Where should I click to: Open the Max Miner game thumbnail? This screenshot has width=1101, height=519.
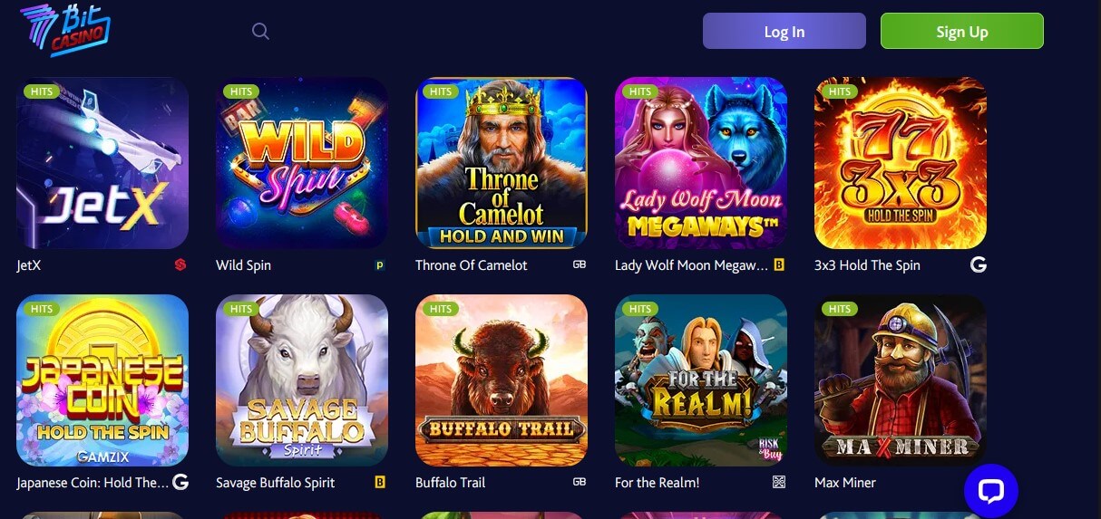pos(901,380)
